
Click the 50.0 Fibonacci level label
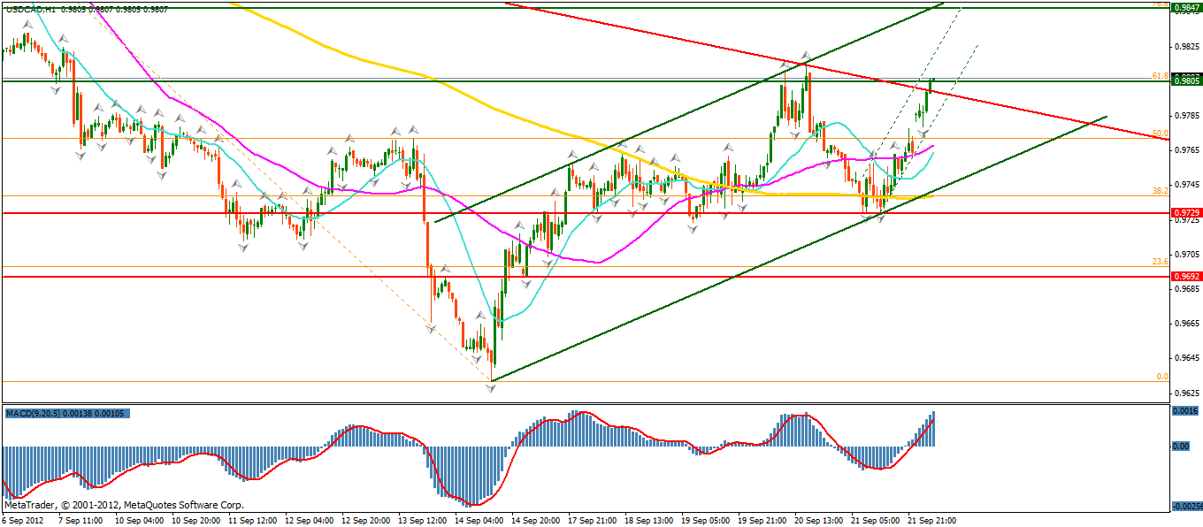click(x=1160, y=134)
